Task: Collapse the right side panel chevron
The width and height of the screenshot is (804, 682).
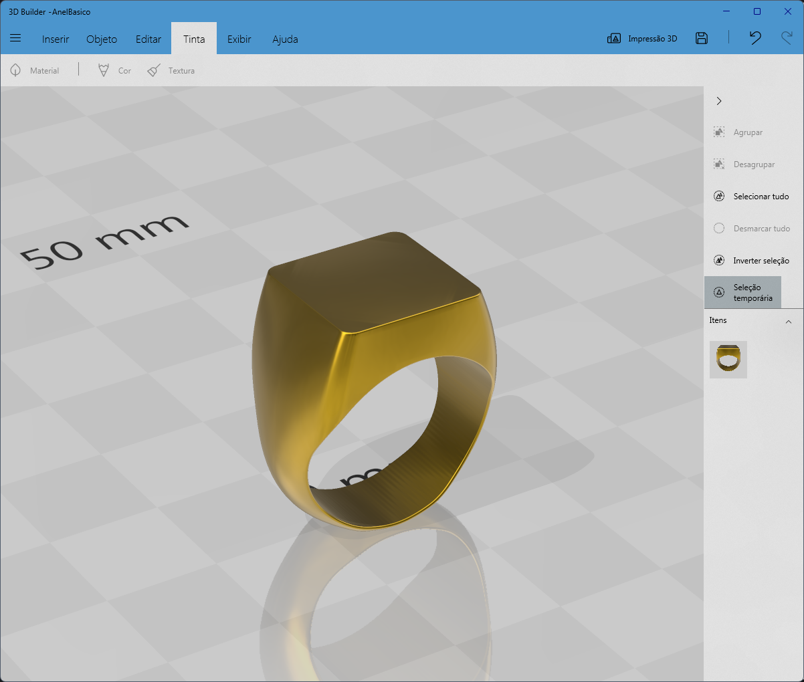Action: (719, 101)
